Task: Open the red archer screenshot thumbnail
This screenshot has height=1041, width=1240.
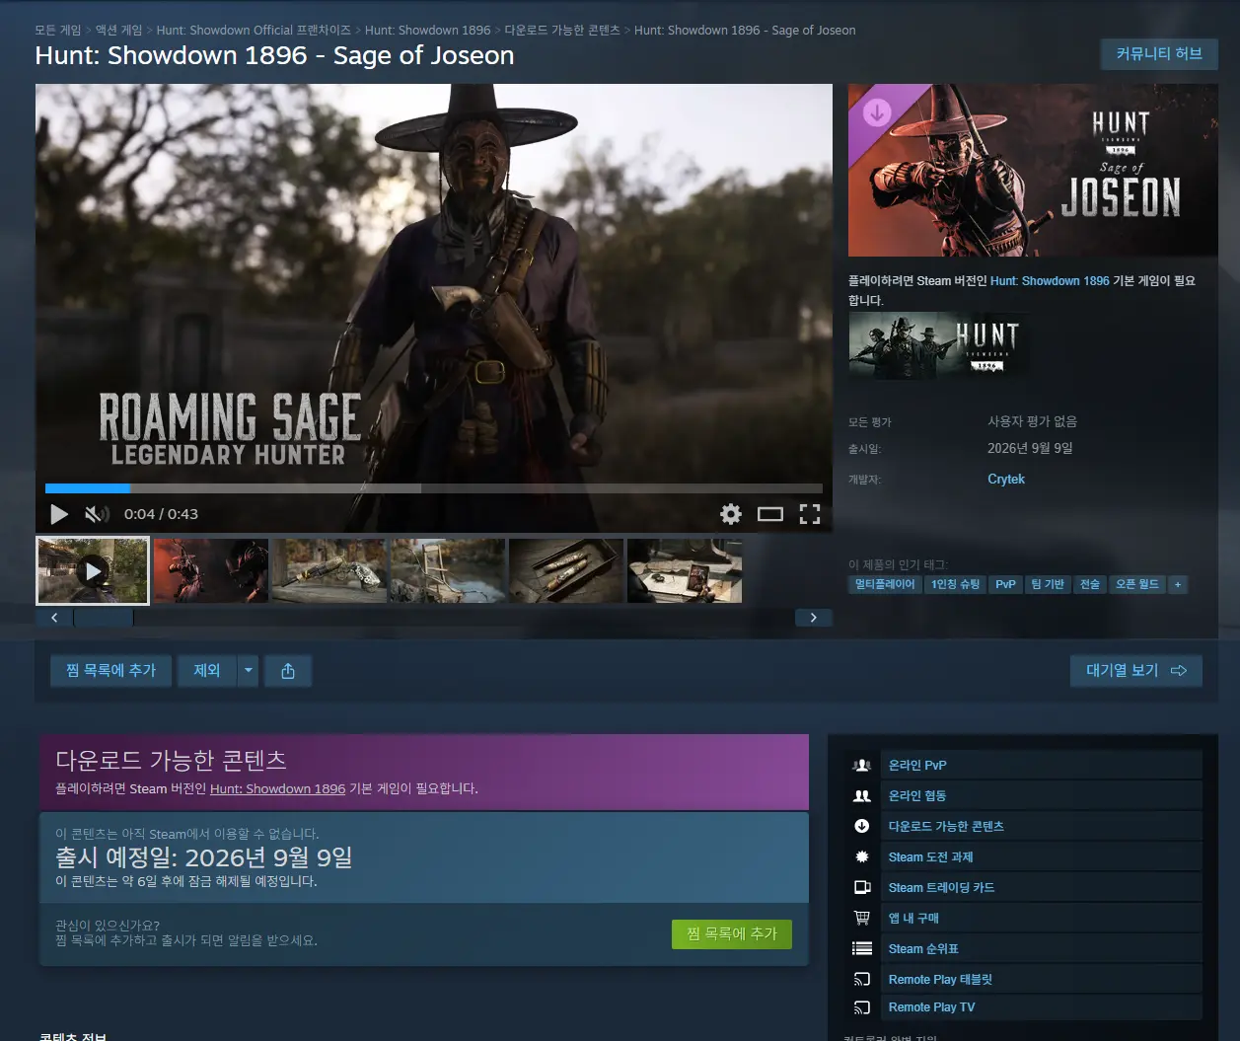Action: point(211,570)
